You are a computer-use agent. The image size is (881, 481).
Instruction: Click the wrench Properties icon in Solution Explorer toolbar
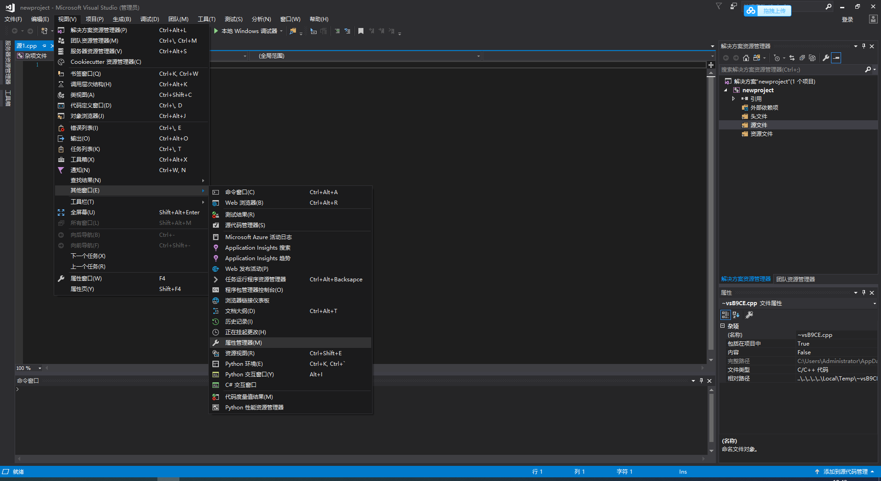(x=826, y=58)
